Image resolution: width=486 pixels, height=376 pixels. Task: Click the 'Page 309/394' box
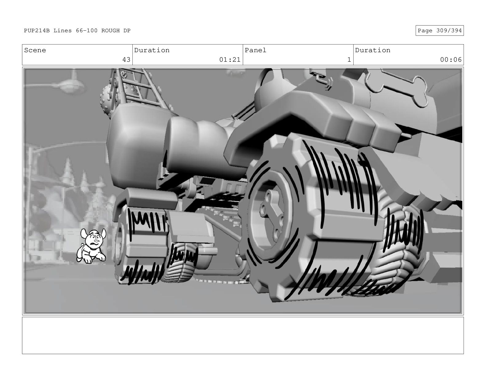[440, 31]
